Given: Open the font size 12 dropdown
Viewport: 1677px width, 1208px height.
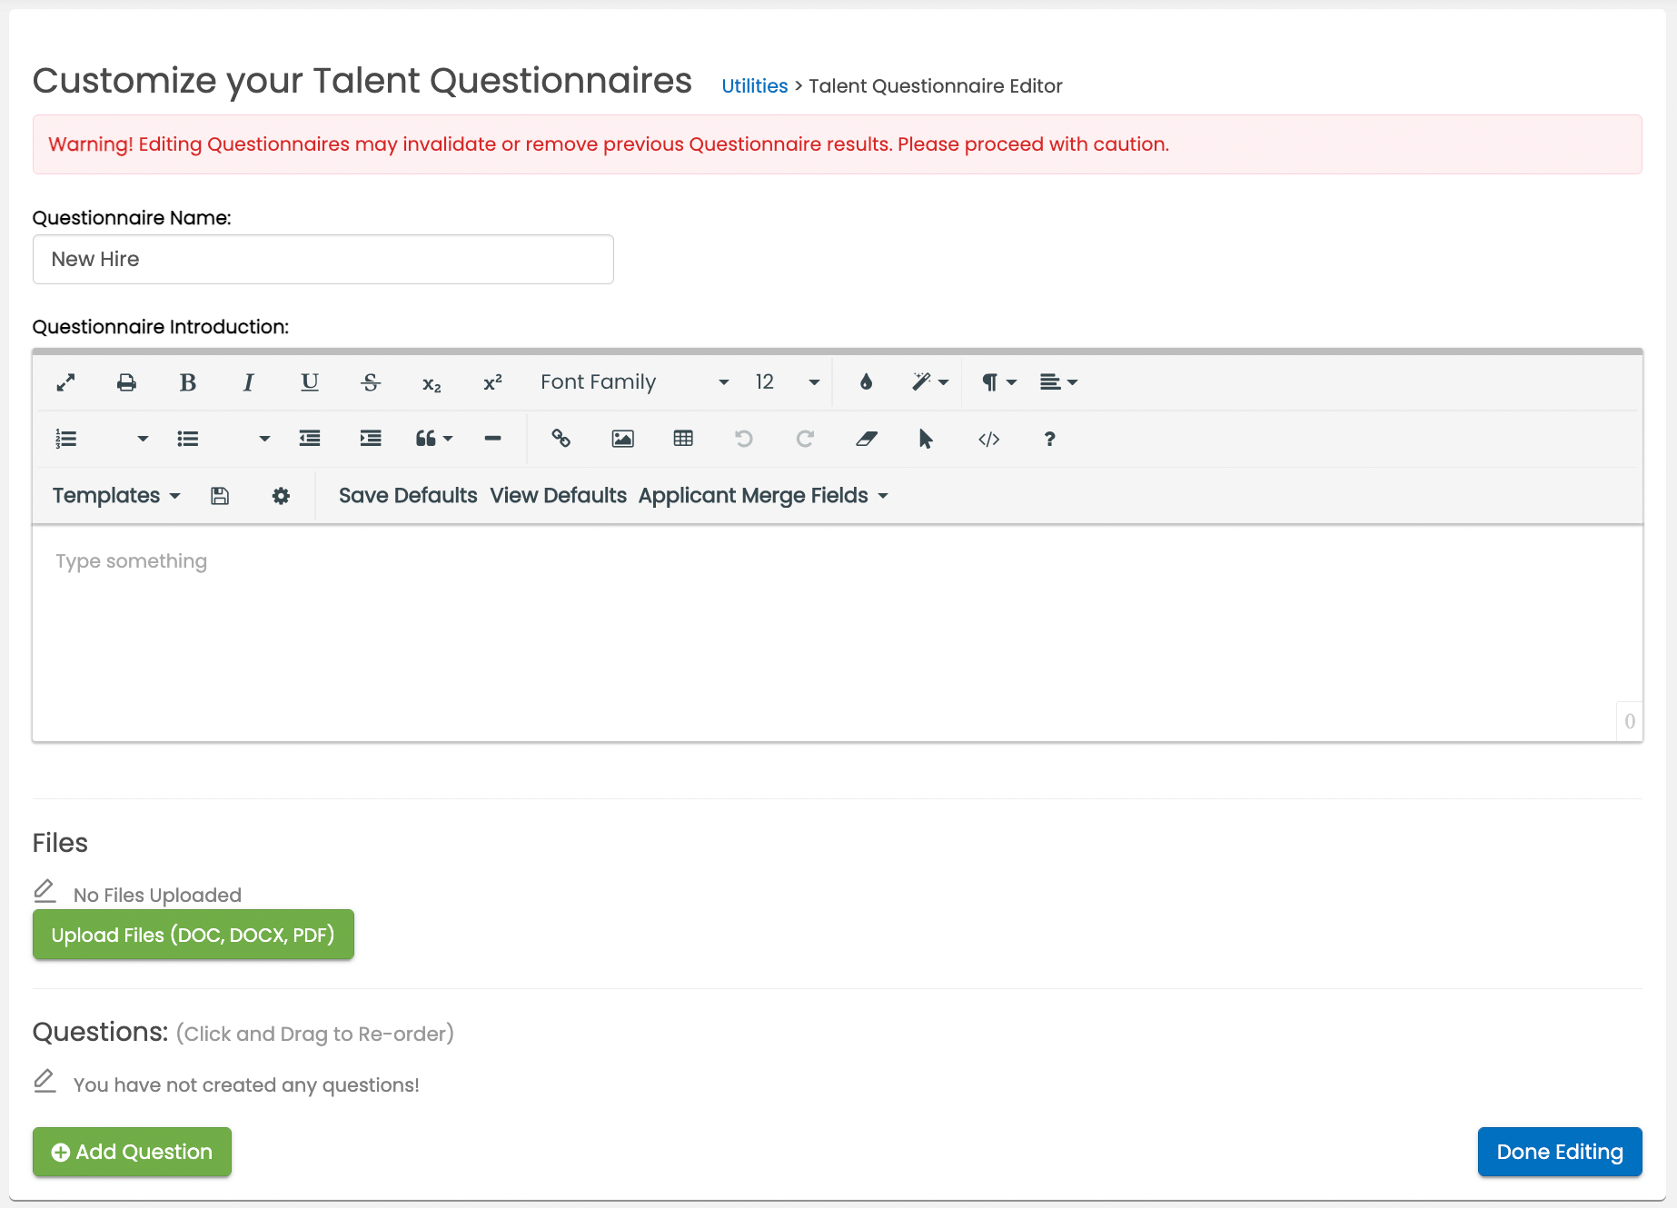Looking at the screenshot, I should click(787, 382).
